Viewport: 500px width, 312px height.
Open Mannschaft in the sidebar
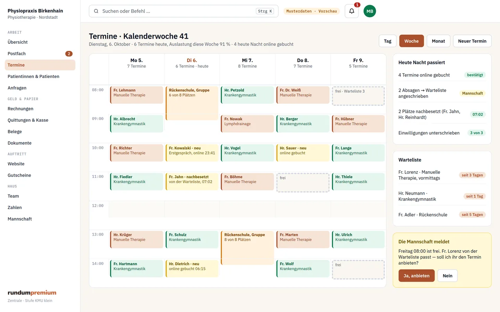click(40, 219)
